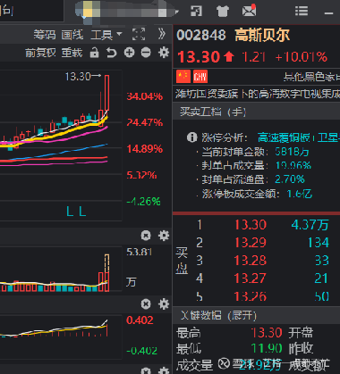Click the 重载 reload button
The image size is (340, 374).
[x=72, y=53]
